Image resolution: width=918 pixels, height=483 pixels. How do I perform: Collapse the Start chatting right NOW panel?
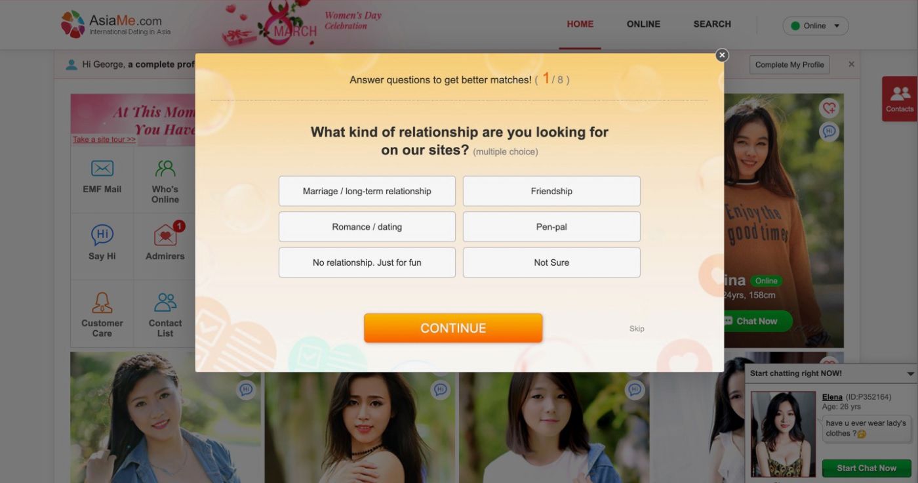point(910,373)
